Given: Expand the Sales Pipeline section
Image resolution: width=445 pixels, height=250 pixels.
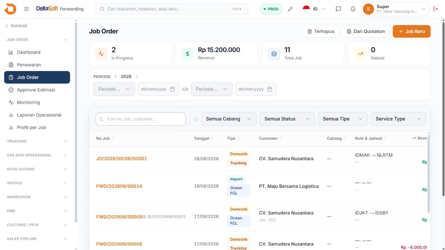Looking at the screenshot, I should coord(37,239).
